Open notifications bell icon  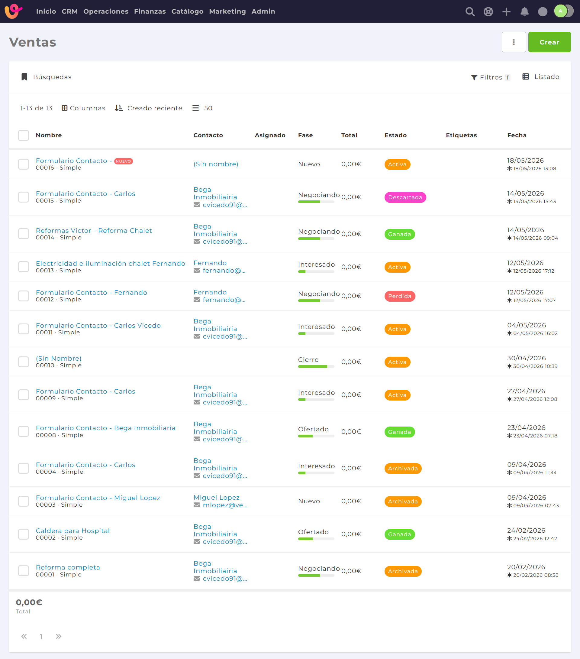524,11
